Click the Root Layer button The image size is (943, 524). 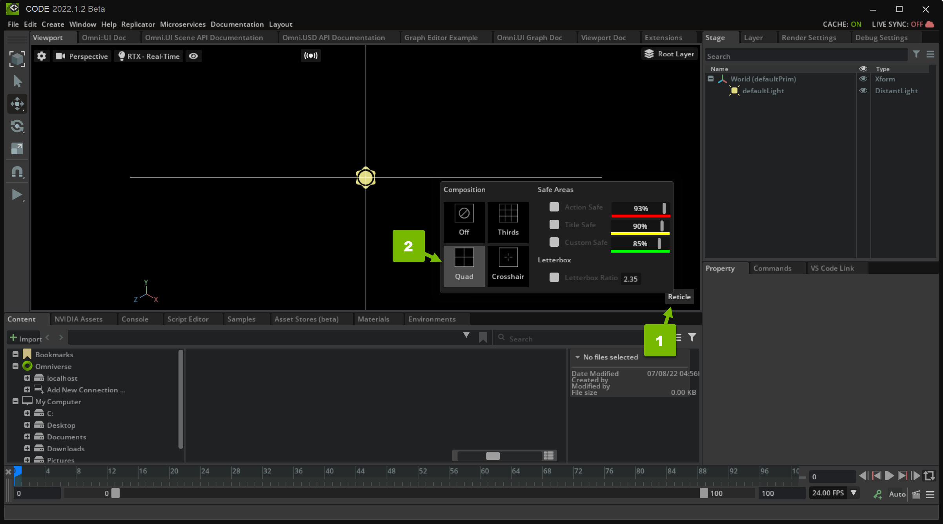tap(669, 54)
